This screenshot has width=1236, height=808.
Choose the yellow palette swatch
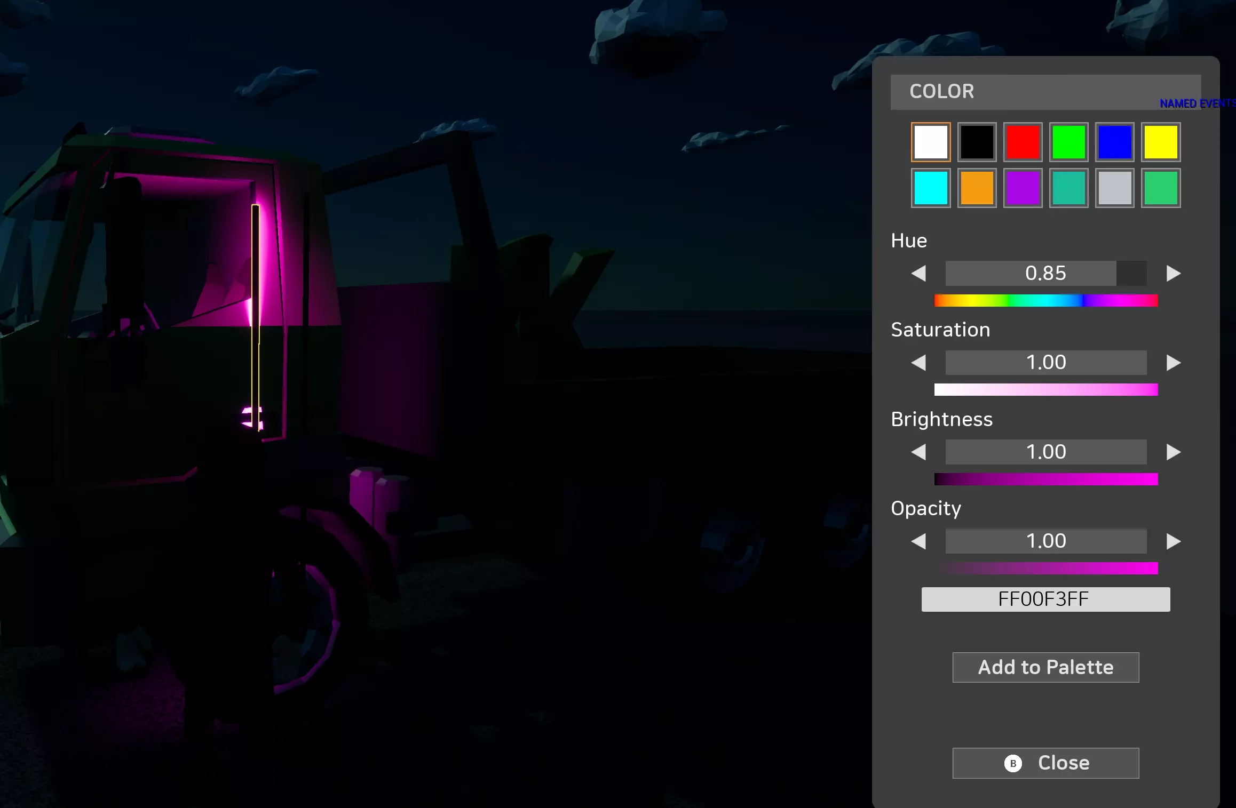tap(1161, 142)
